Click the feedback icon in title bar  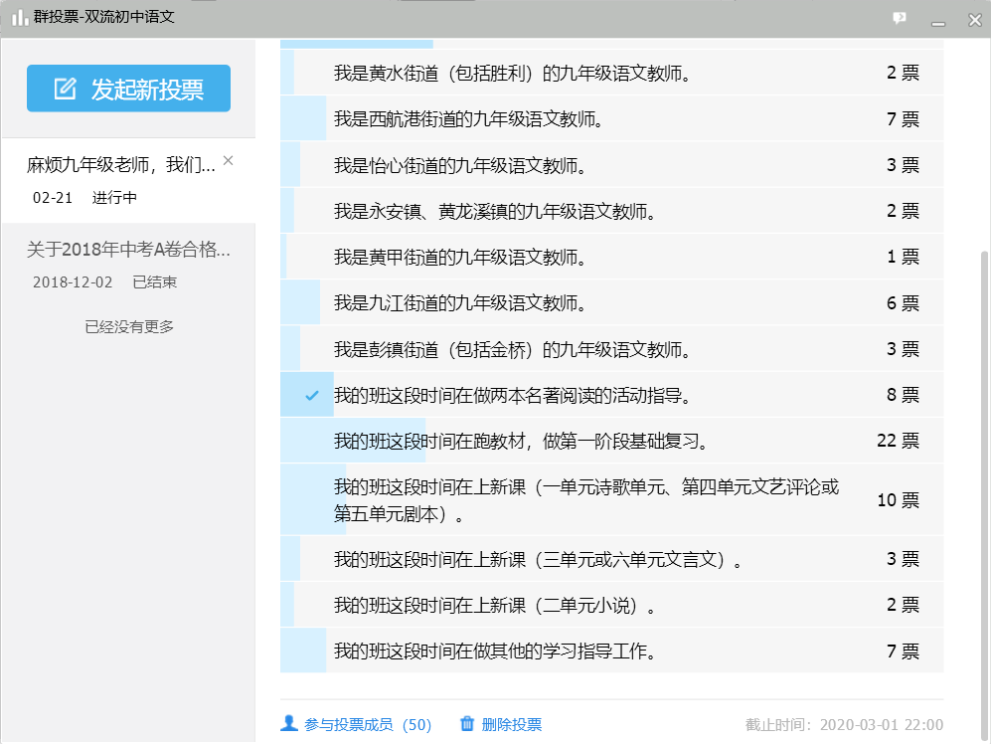point(899,18)
